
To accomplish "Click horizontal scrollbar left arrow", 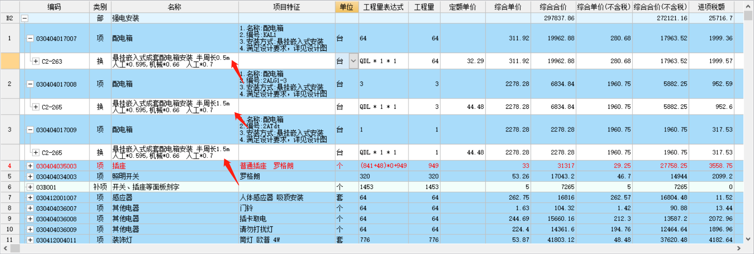I will tap(5, 248).
